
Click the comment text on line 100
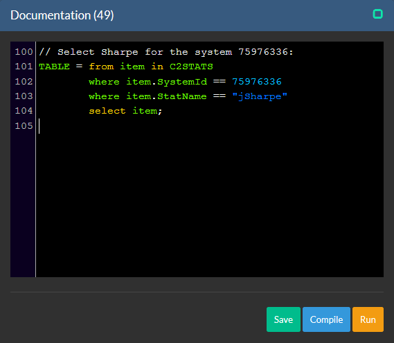tap(166, 52)
